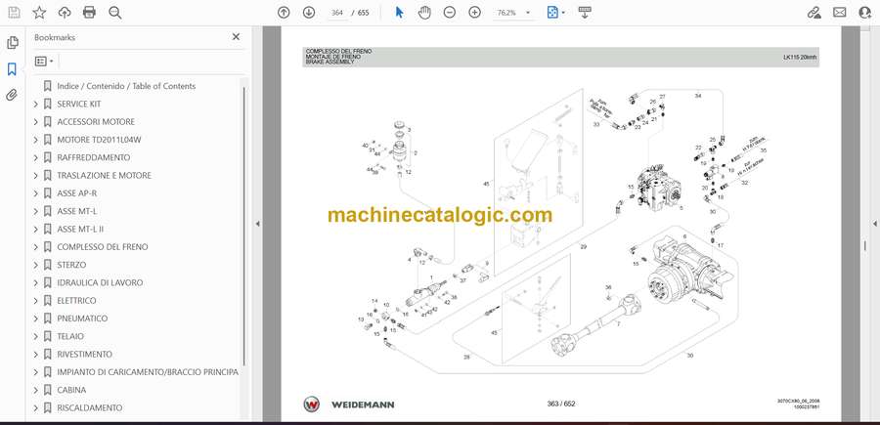Image resolution: width=880 pixels, height=425 pixels.
Task: Click the document vertical scrollbar thumb
Action: [x=864, y=245]
